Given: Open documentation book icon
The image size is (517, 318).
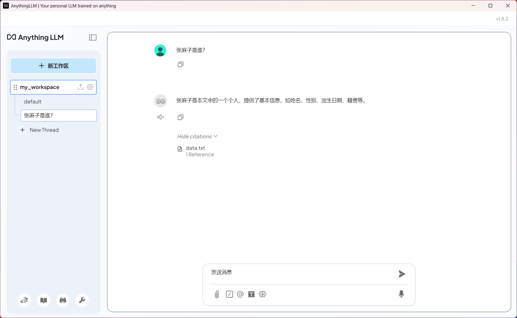Looking at the screenshot, I should coord(43,300).
